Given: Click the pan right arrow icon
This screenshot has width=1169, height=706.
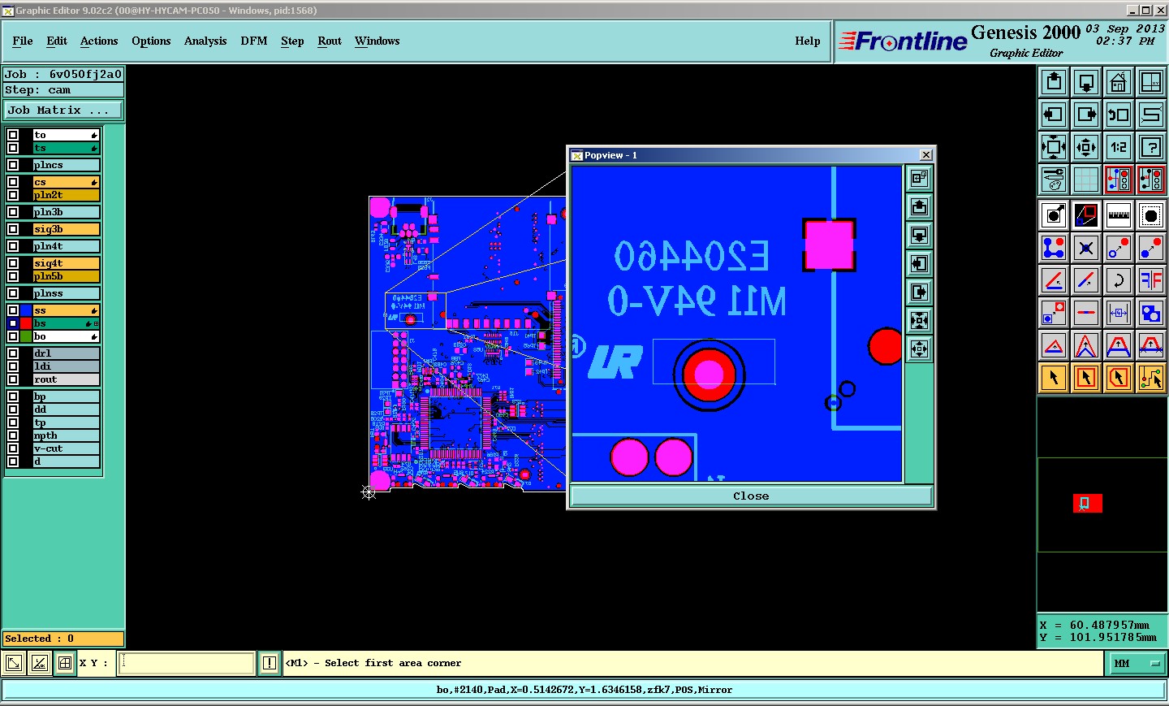Looking at the screenshot, I should [x=1086, y=115].
